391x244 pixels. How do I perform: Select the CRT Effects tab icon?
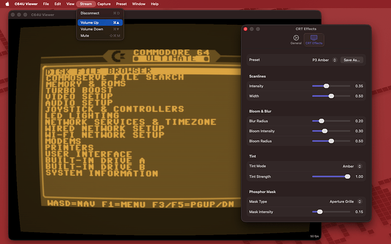click(314, 40)
